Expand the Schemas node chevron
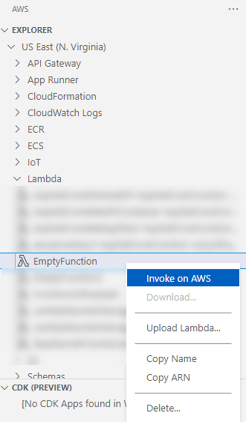 18,375
